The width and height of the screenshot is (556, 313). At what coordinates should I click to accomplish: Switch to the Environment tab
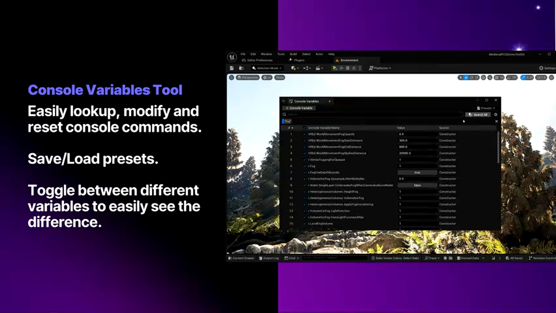pyautogui.click(x=349, y=60)
